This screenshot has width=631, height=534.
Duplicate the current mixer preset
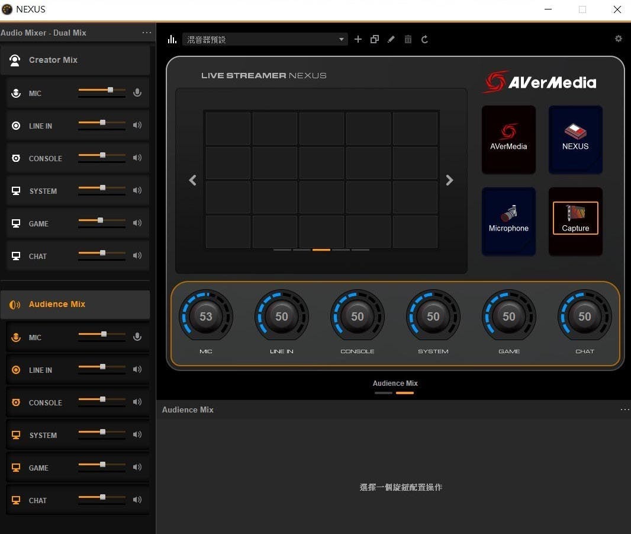pos(375,39)
